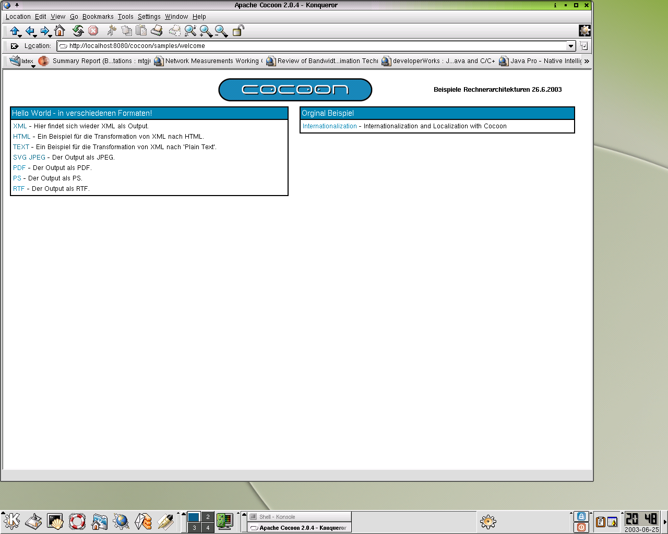Open KDE Help Center lifebuoy icon
This screenshot has height=534, width=668.
(x=77, y=521)
